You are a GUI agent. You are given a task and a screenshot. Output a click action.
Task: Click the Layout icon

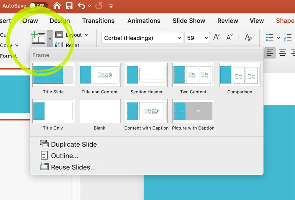coord(59,35)
